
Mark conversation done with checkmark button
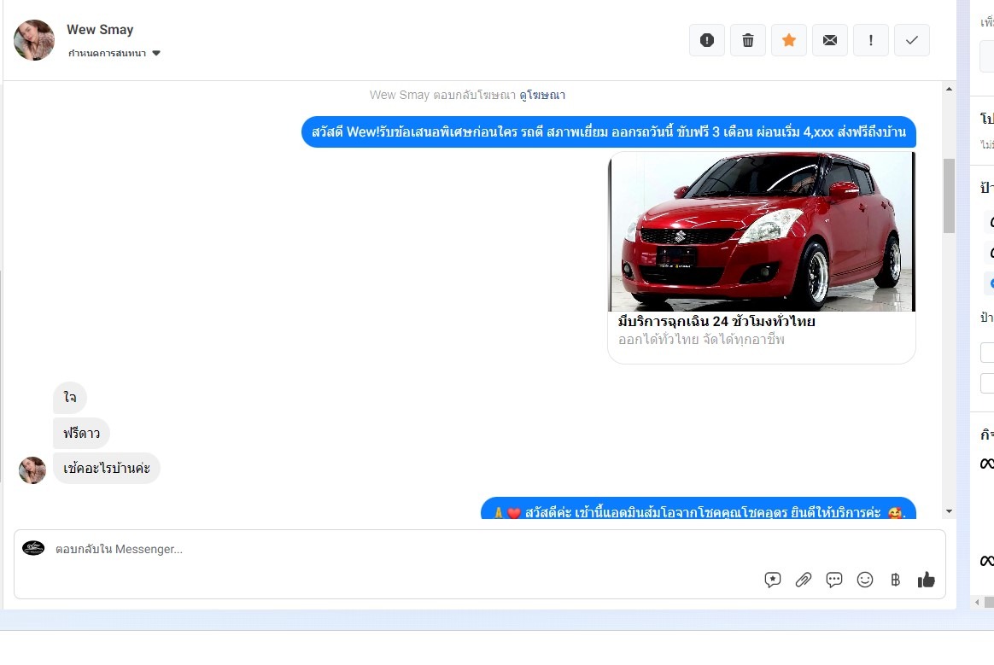point(911,40)
